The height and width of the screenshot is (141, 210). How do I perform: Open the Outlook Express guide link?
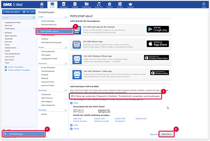tap(80, 121)
